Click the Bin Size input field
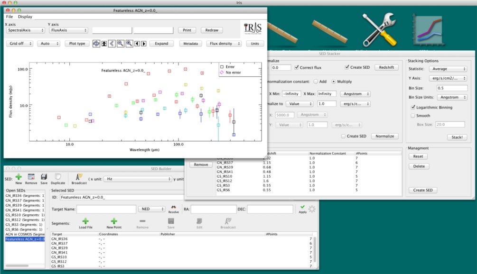The image size is (477, 274). [452, 88]
